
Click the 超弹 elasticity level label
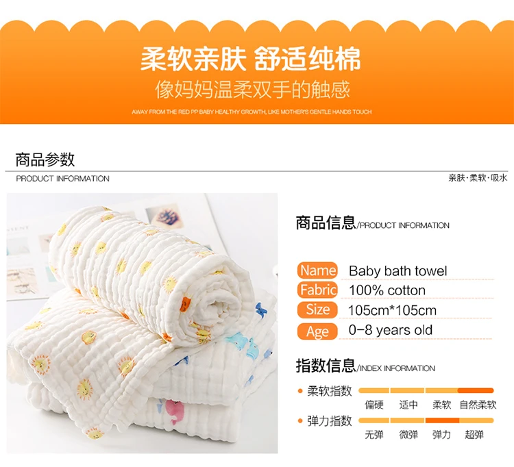(x=474, y=435)
